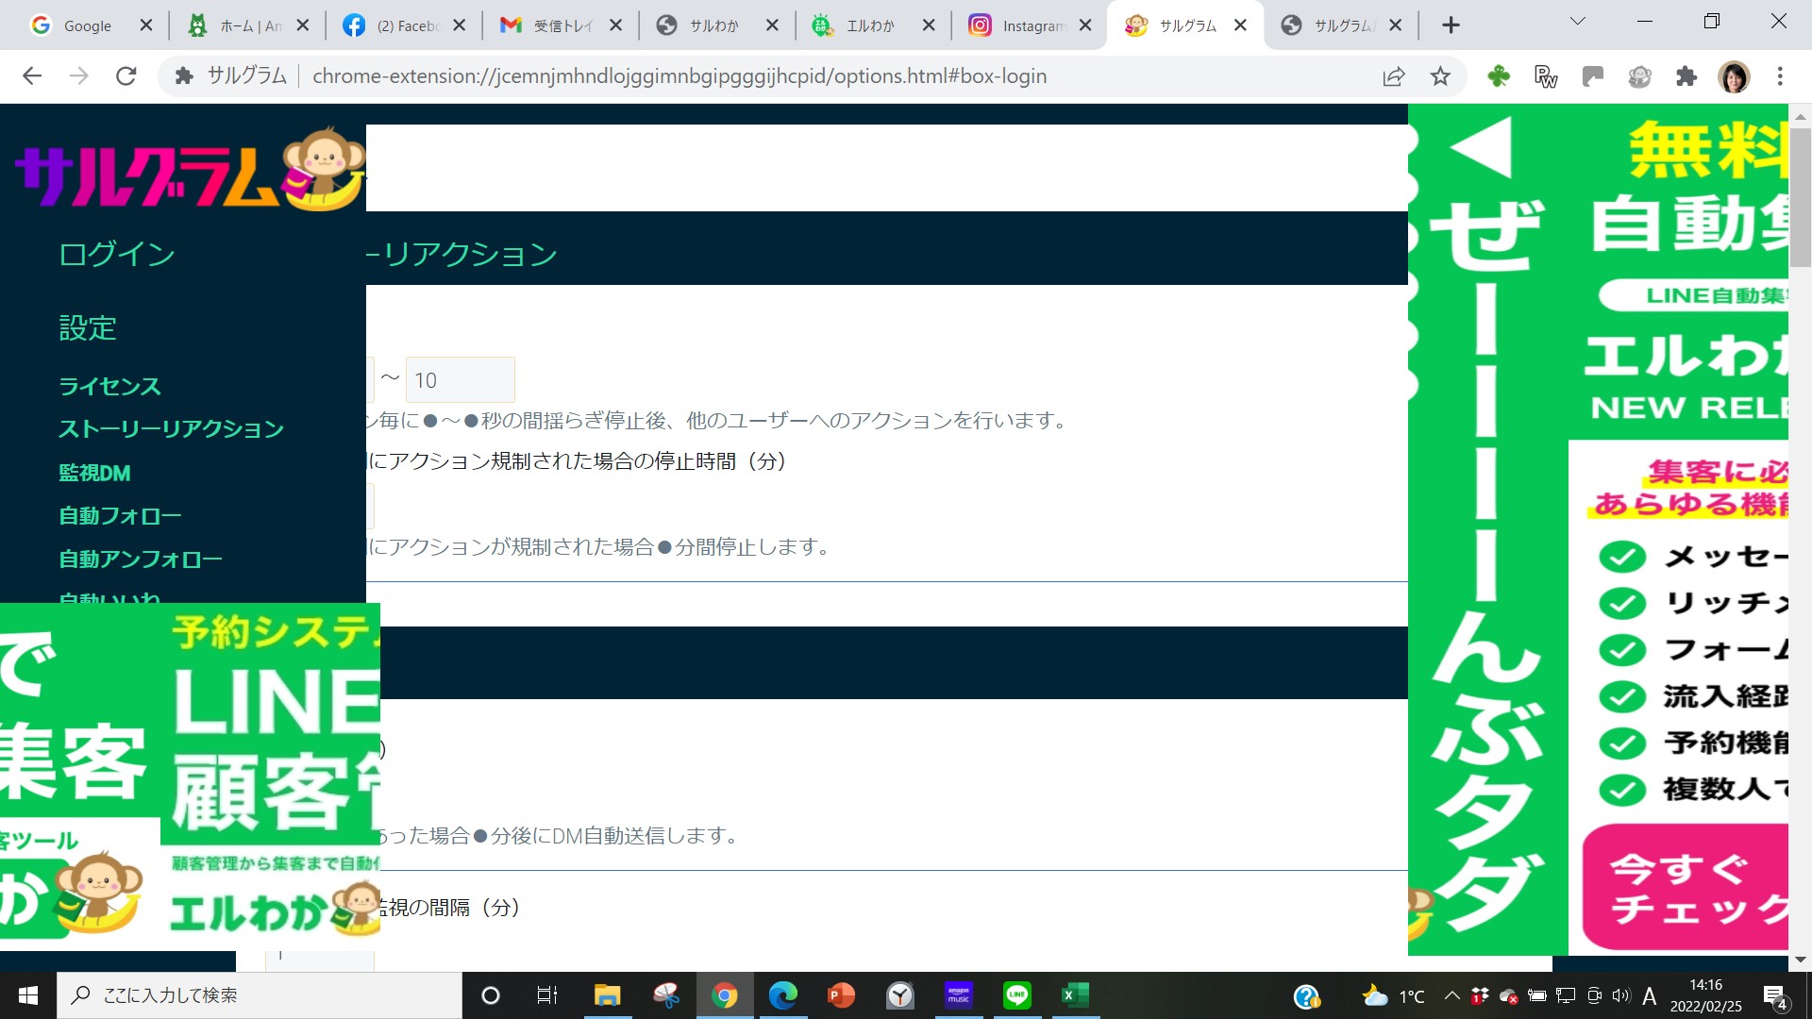The height and width of the screenshot is (1019, 1812).
Task: Open Task View on the taskbar
Action: [547, 995]
